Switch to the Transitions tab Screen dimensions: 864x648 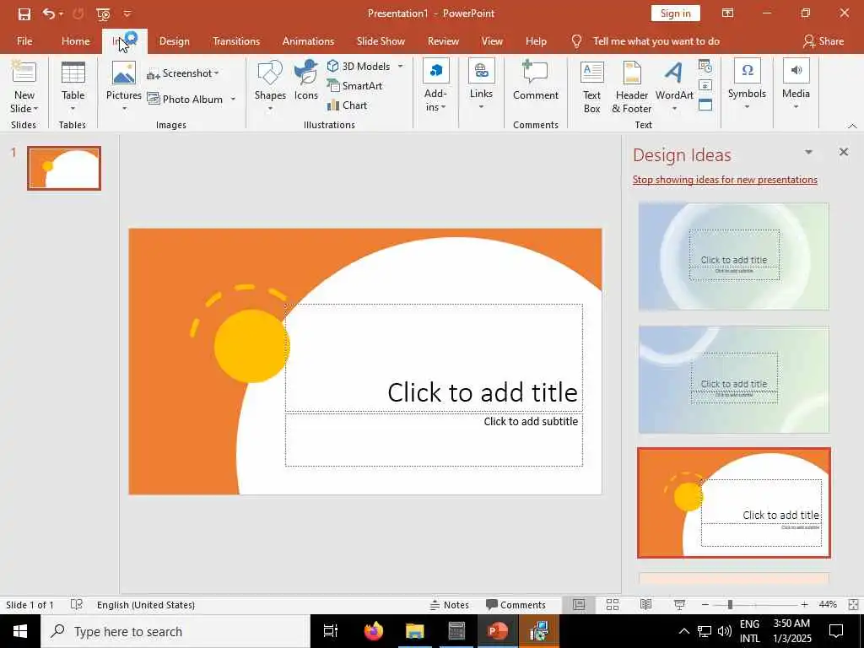point(236,41)
